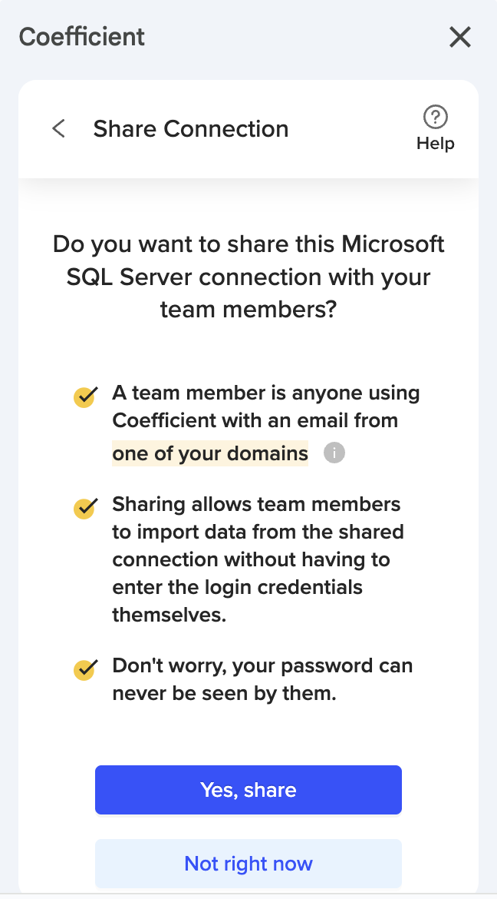Image resolution: width=497 pixels, height=899 pixels.
Task: Click the checkmark icon beside team member definition
Action: (x=84, y=396)
